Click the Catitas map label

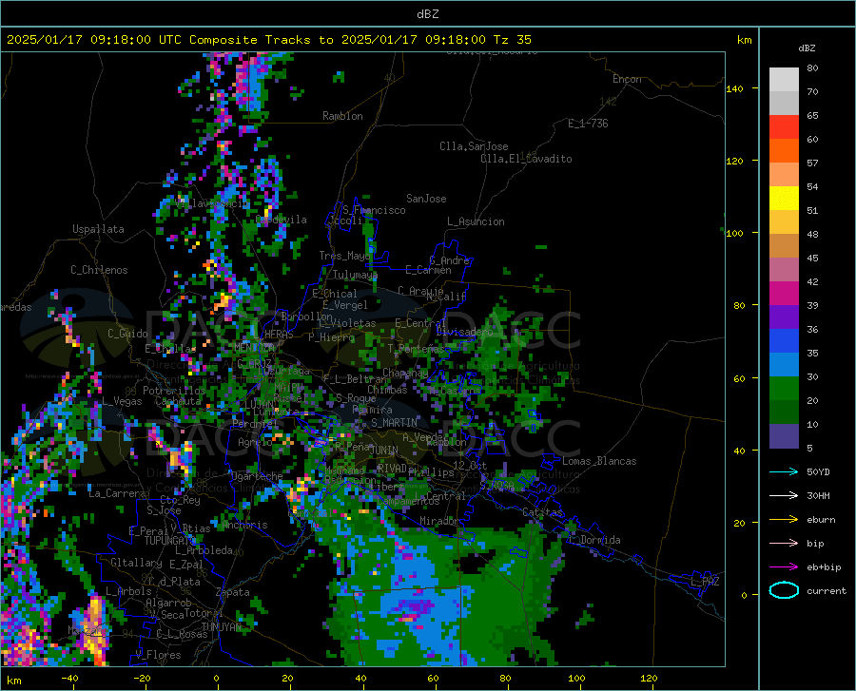tap(543, 512)
